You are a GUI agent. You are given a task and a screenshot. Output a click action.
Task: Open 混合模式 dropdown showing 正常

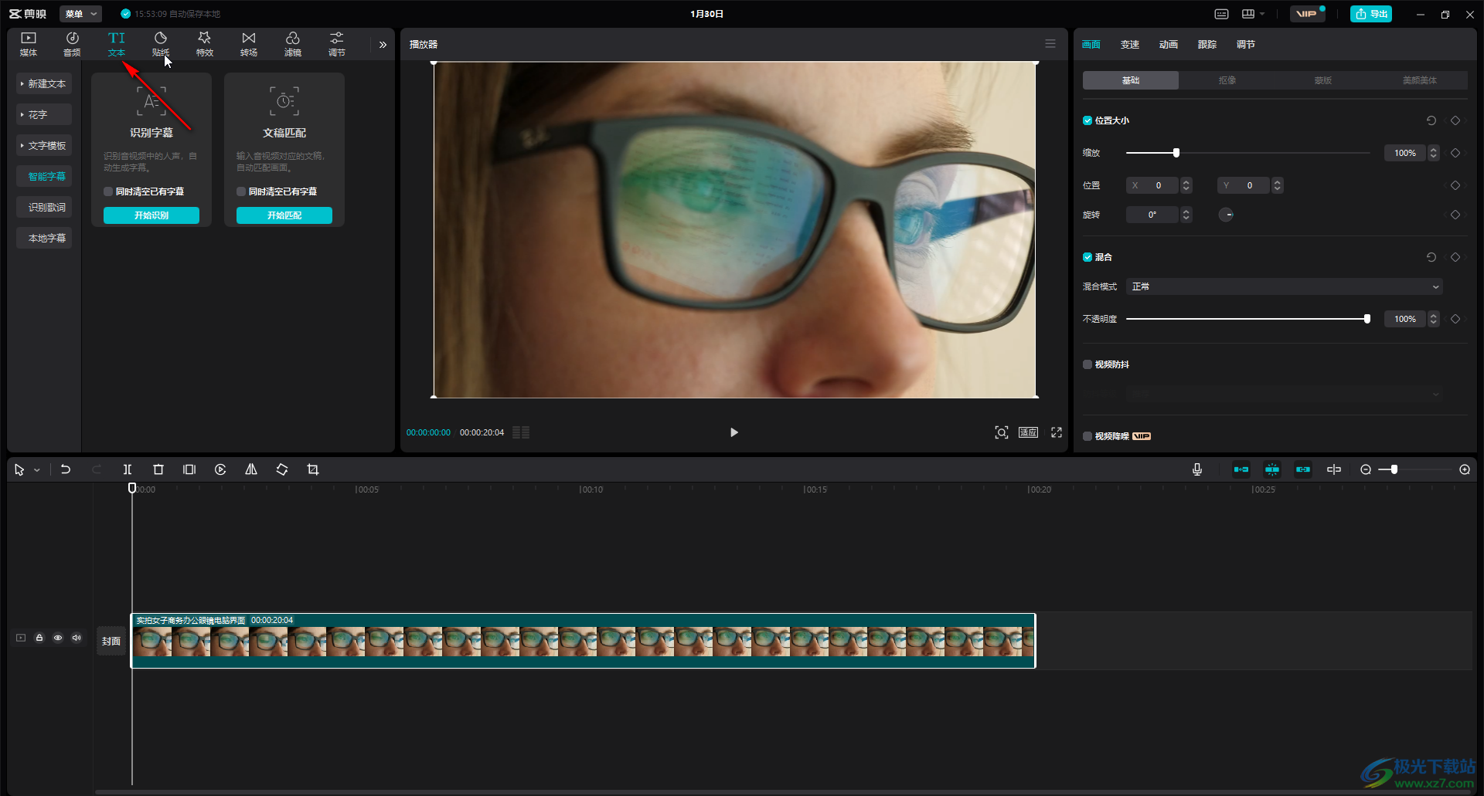[1284, 286]
